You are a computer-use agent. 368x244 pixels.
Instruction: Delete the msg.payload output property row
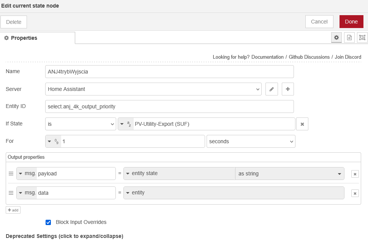coord(355,174)
